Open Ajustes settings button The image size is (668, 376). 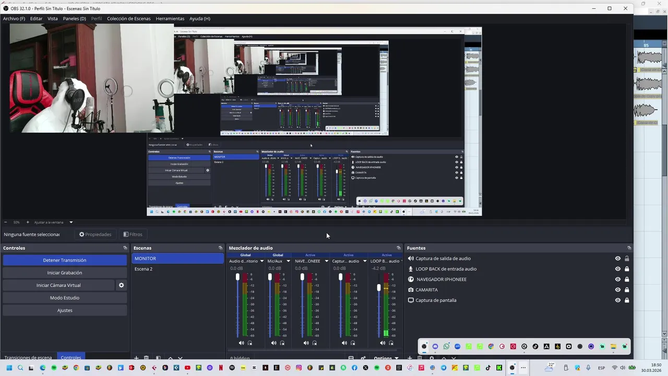click(x=65, y=310)
